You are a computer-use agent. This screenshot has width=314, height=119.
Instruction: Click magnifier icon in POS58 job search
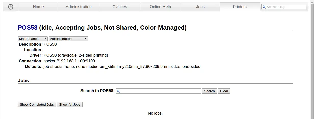coord(118,91)
